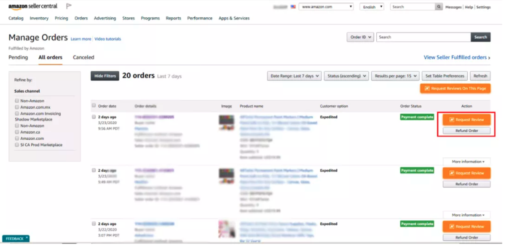Open the Advertising menu
Image resolution: width=506 pixels, height=249 pixels.
pyautogui.click(x=105, y=18)
